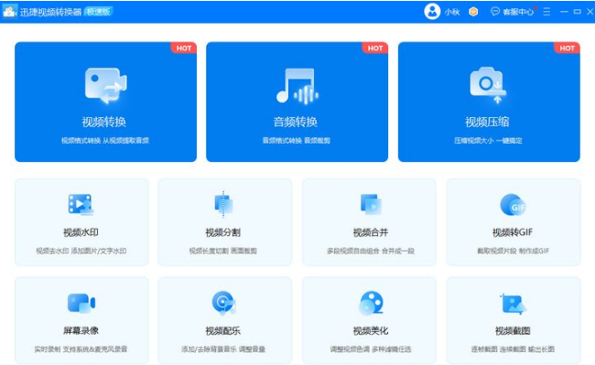This screenshot has height=365, width=595.
Task: Select the 视频合并 merge icon
Action: click(371, 204)
